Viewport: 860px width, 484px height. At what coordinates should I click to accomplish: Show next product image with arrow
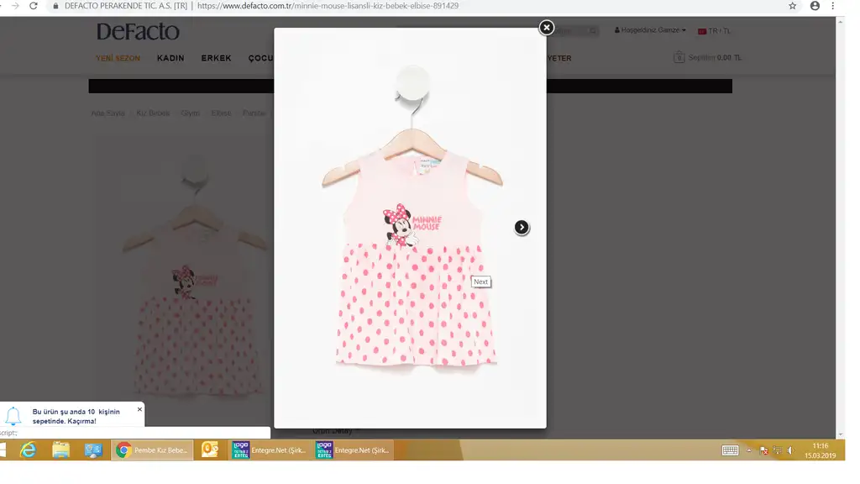click(x=522, y=227)
